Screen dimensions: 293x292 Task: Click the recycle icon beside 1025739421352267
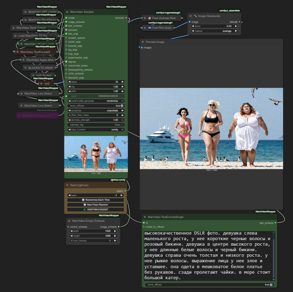[84, 210]
